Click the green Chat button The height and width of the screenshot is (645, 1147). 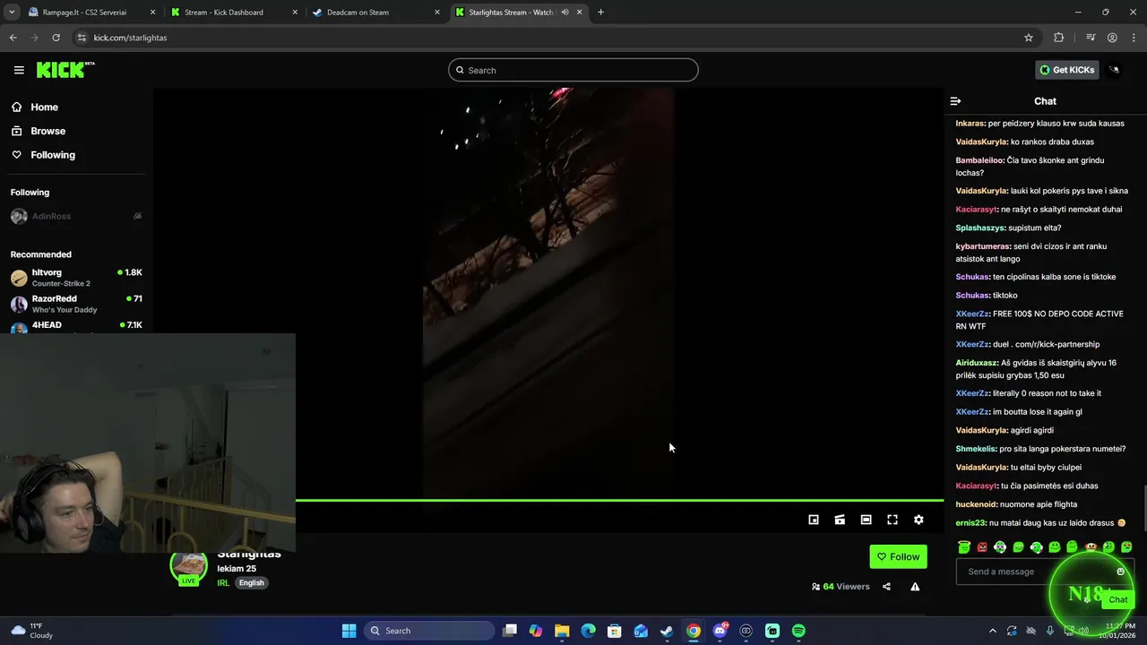pyautogui.click(x=1117, y=599)
